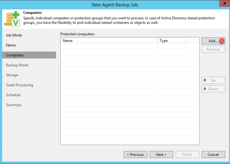Open the Job Mode step
The height and width of the screenshot is (164, 230).
(x=14, y=35)
